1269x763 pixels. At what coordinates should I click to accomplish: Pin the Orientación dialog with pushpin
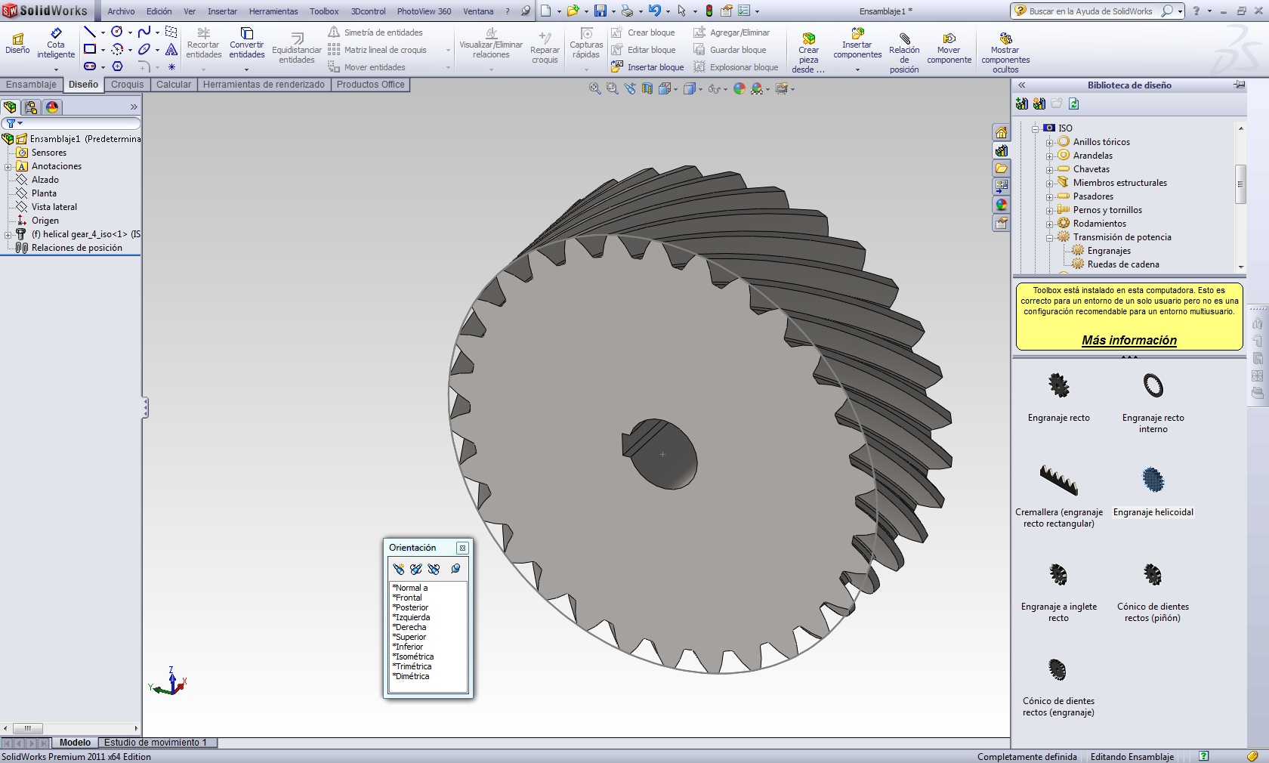point(455,569)
